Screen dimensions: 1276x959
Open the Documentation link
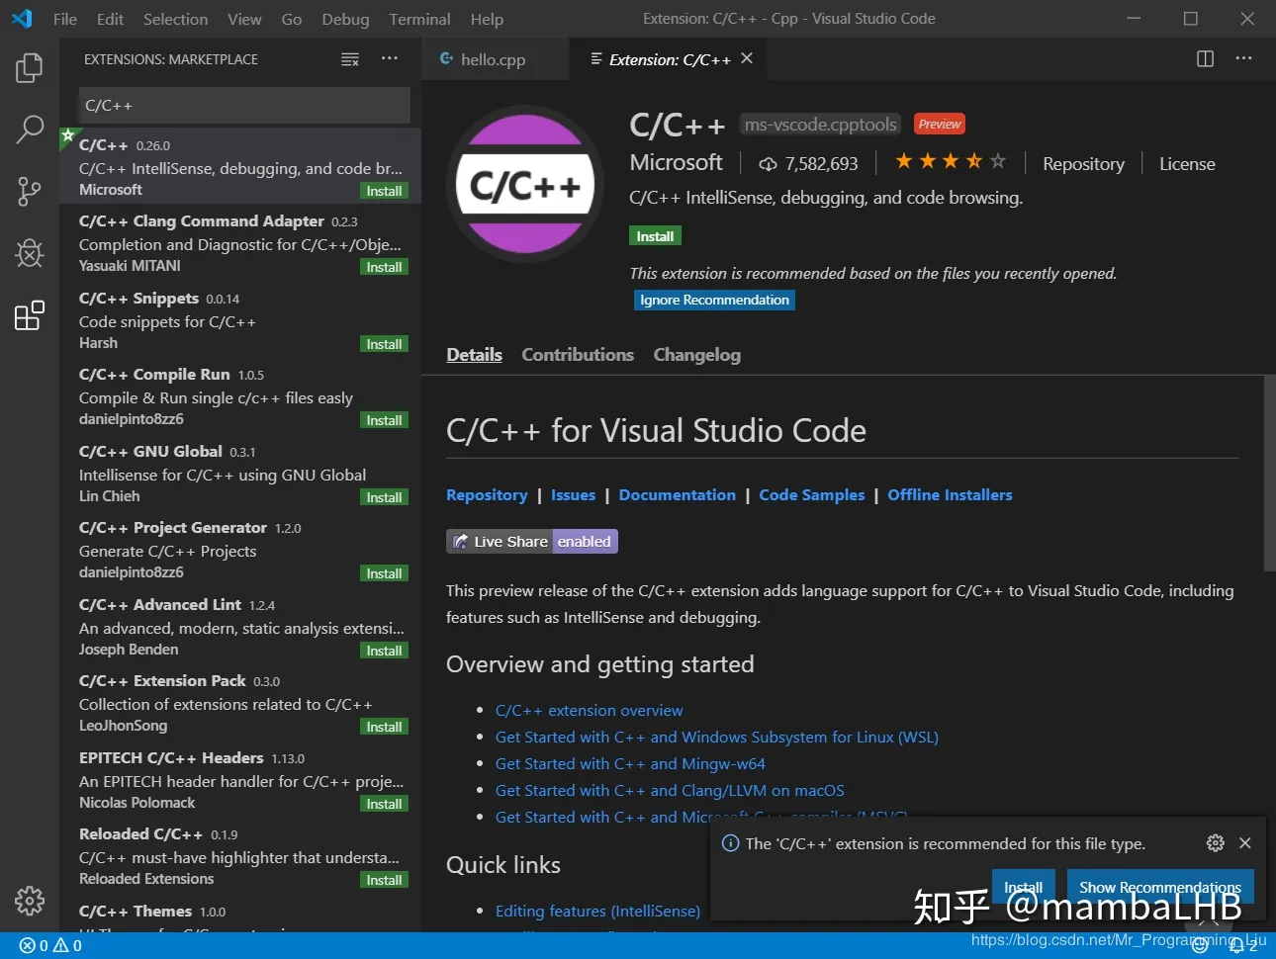tap(677, 494)
